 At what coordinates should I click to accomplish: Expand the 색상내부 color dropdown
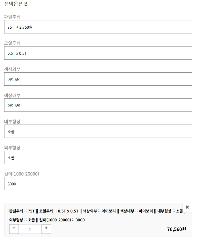pos(98,105)
